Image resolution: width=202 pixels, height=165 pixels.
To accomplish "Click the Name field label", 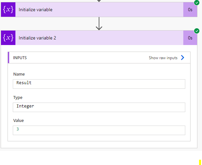I will pyautogui.click(x=19, y=74).
